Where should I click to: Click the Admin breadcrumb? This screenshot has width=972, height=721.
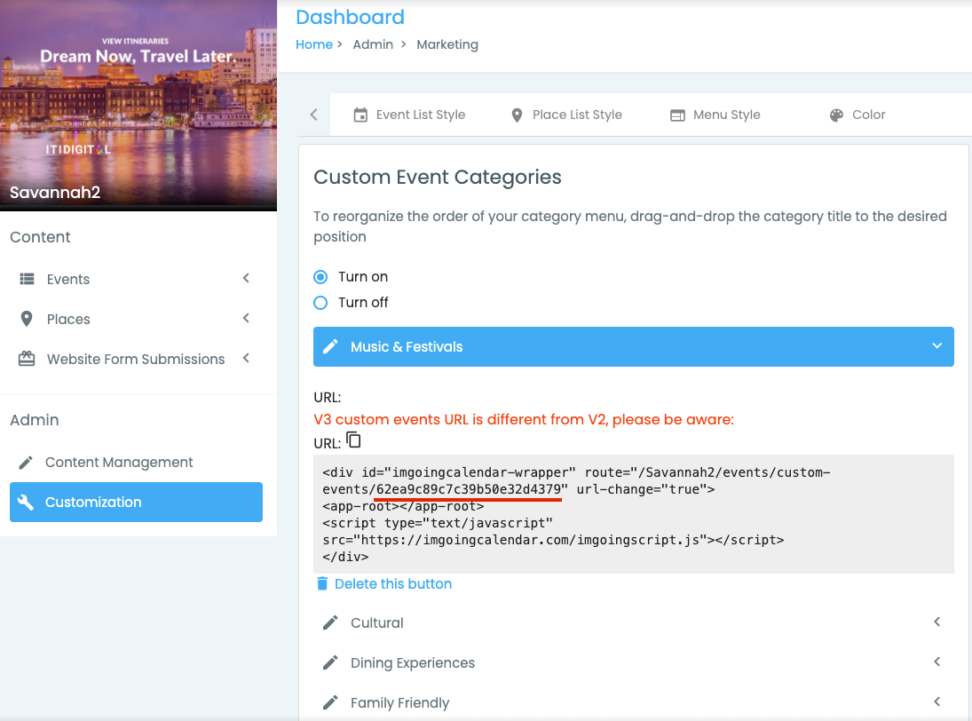373,44
